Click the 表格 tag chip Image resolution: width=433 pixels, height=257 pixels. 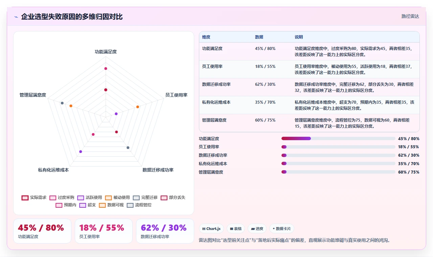pos(236,229)
